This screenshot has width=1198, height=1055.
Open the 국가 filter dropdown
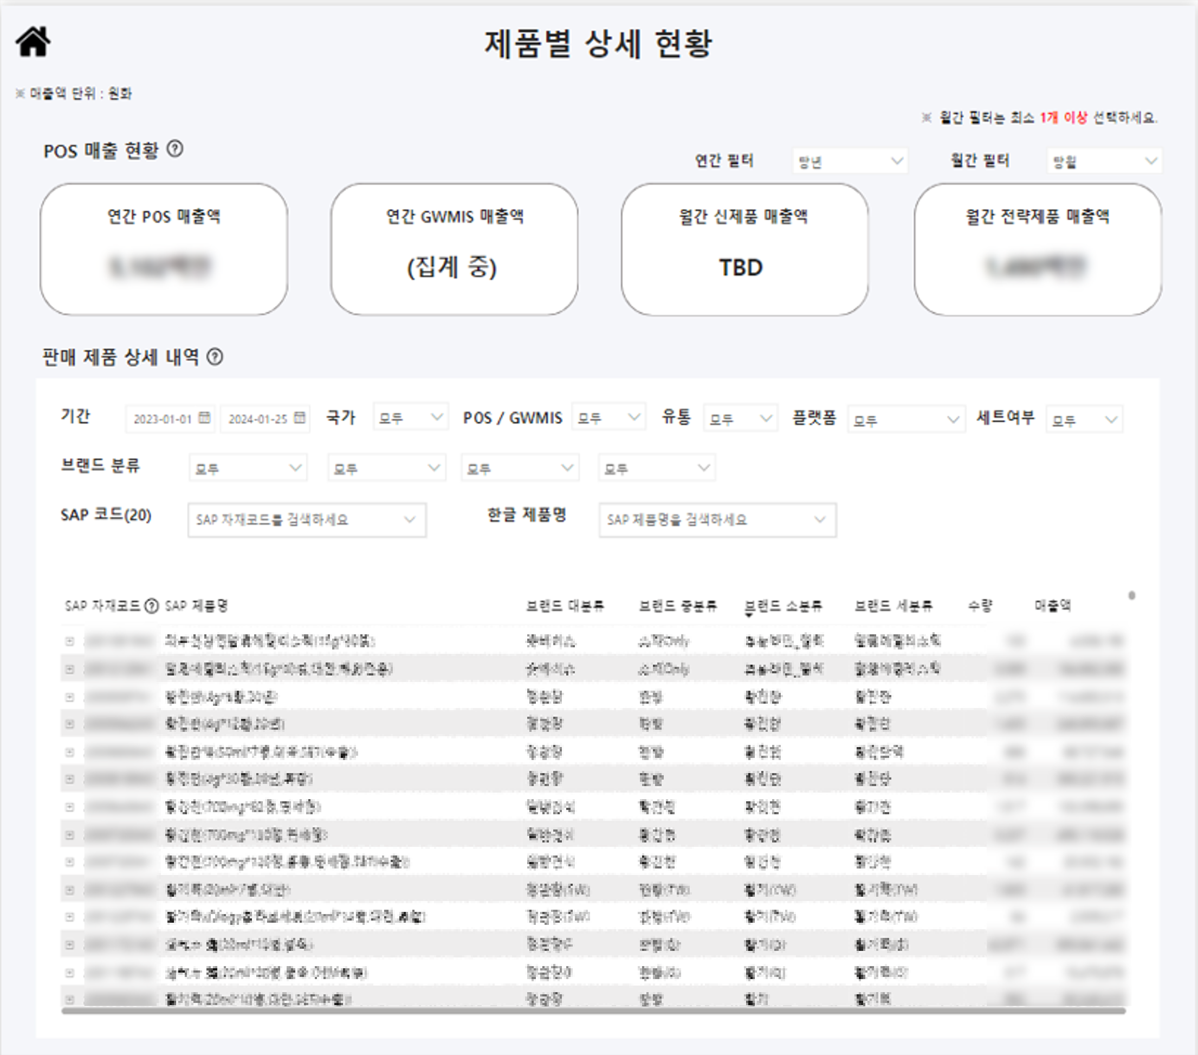(410, 417)
